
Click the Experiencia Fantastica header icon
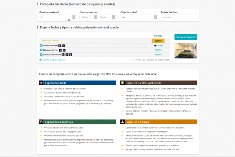[41, 122]
